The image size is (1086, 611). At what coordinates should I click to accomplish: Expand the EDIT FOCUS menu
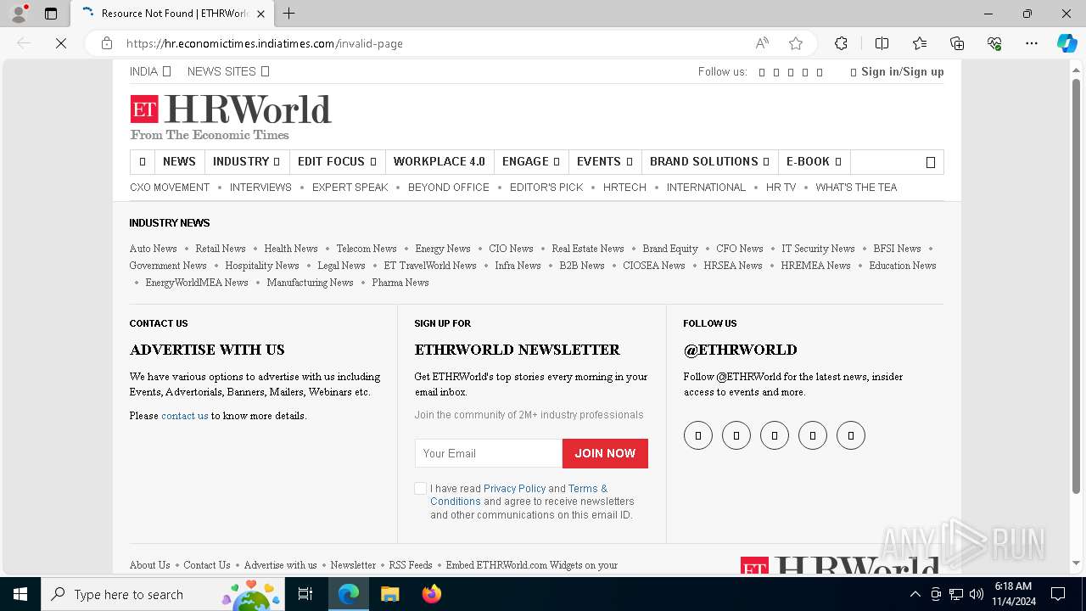[x=337, y=161]
